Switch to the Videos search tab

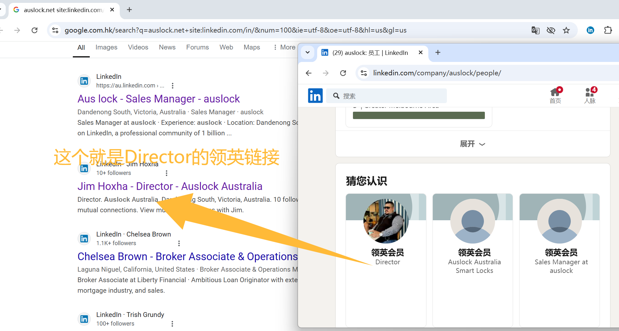[x=138, y=47]
